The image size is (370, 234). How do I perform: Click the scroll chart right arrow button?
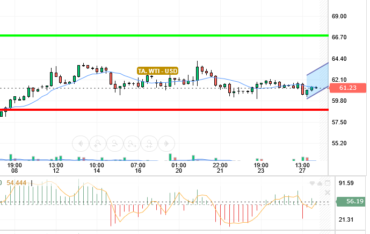tap(166, 144)
